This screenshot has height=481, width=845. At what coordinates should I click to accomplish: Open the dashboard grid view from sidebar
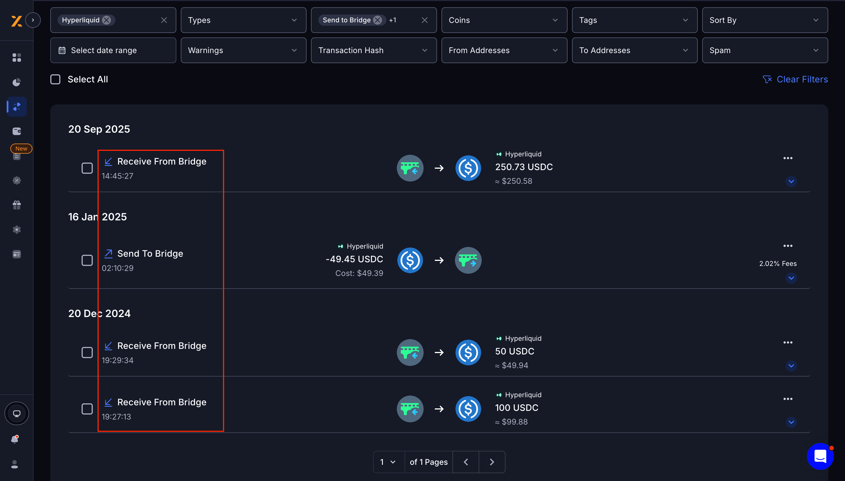click(x=16, y=58)
